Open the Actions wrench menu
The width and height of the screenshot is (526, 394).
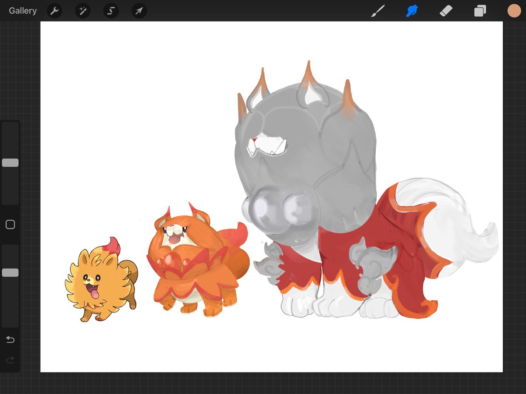(54, 11)
